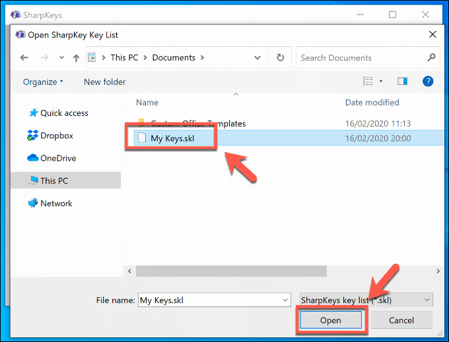Click the Back navigation arrow

24,58
